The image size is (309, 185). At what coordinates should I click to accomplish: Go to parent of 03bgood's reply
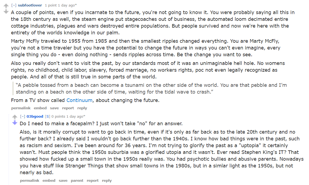tap(77, 180)
